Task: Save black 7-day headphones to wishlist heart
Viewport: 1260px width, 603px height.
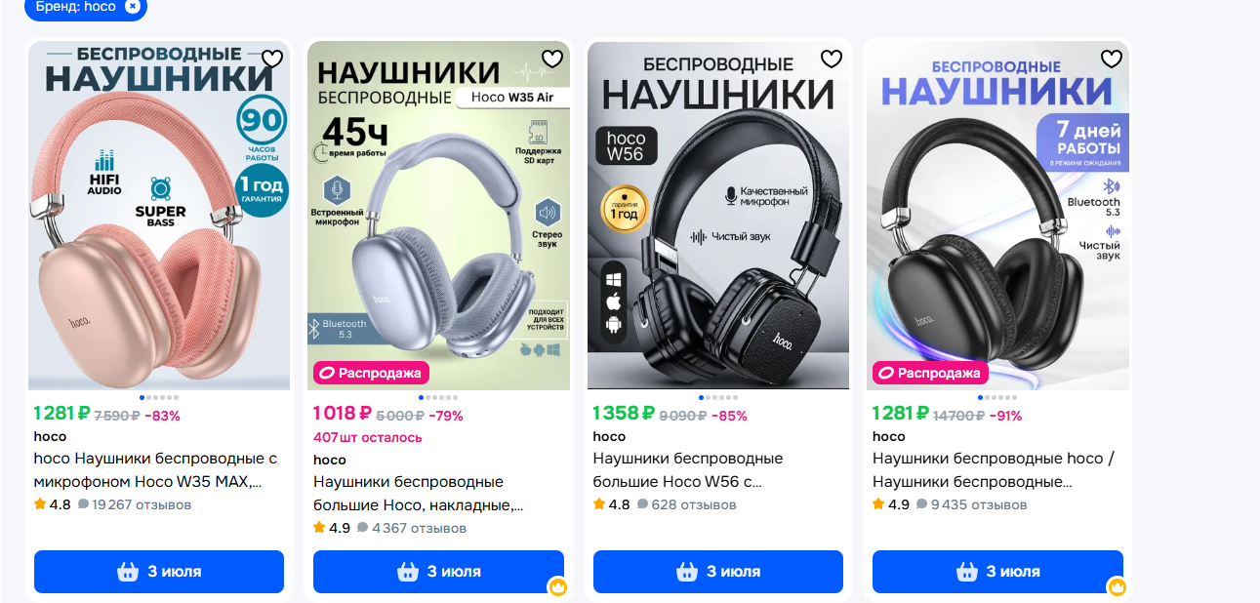Action: (x=1112, y=60)
